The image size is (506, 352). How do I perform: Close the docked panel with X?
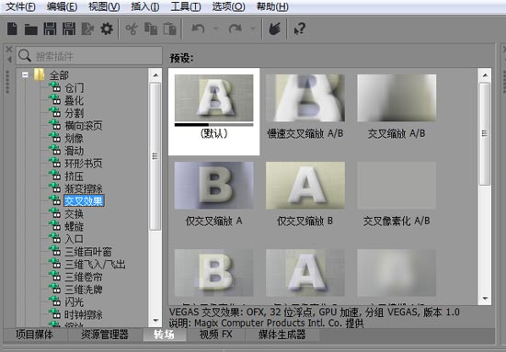pos(9,49)
